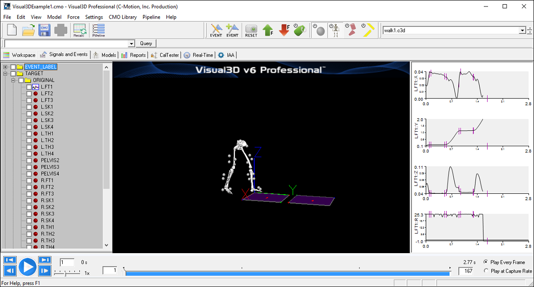534x287 pixels.
Task: Toggle the gray sphere marker display icon
Action: [319, 30]
